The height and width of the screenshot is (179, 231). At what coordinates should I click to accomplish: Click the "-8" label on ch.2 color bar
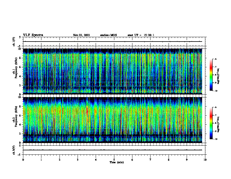click(215, 123)
